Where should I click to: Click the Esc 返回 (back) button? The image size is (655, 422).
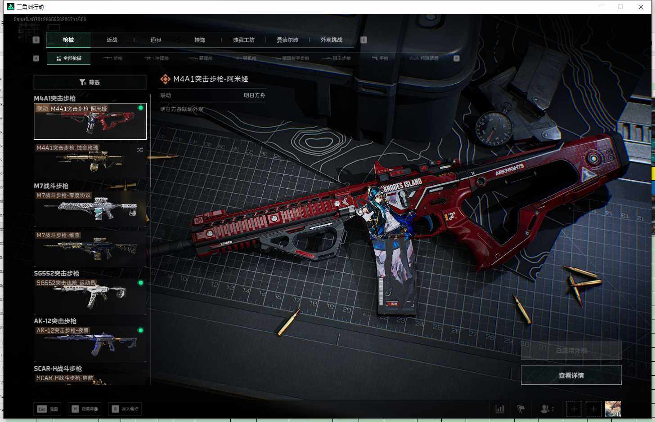tap(48, 409)
